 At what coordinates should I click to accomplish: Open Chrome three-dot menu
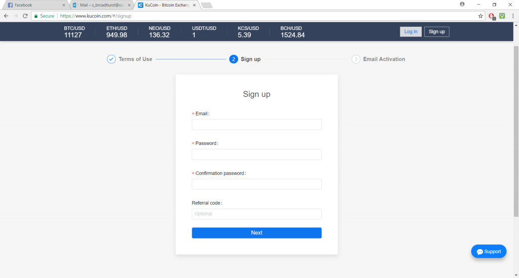coord(513,16)
